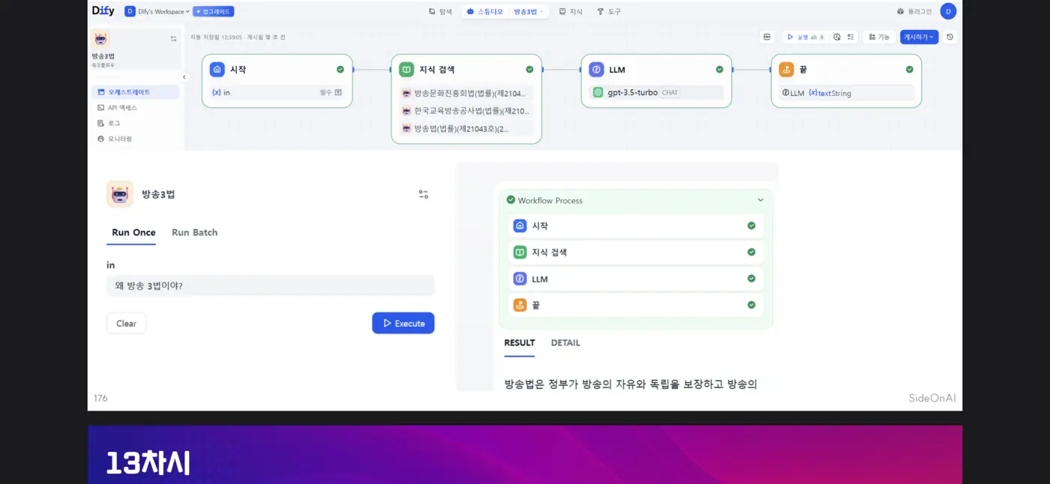This screenshot has height=484, width=1050.
Task: Switch to the RESULT tab
Action: [x=519, y=343]
